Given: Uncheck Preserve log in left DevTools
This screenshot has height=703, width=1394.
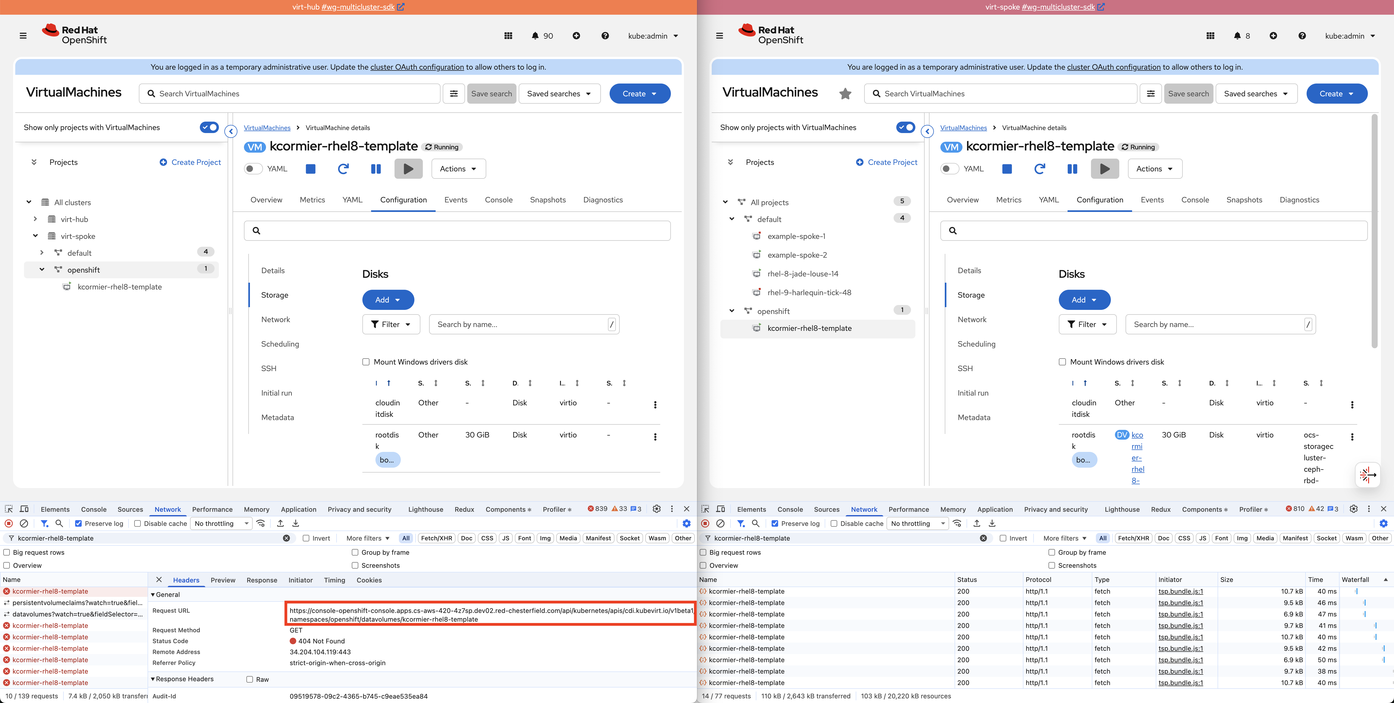Looking at the screenshot, I should 78,523.
